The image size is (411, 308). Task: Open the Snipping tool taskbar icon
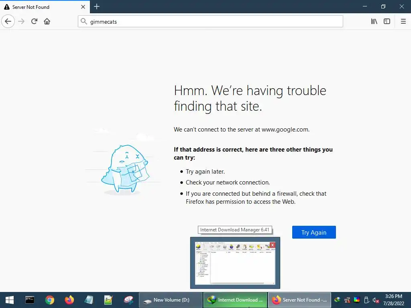[x=128, y=300]
